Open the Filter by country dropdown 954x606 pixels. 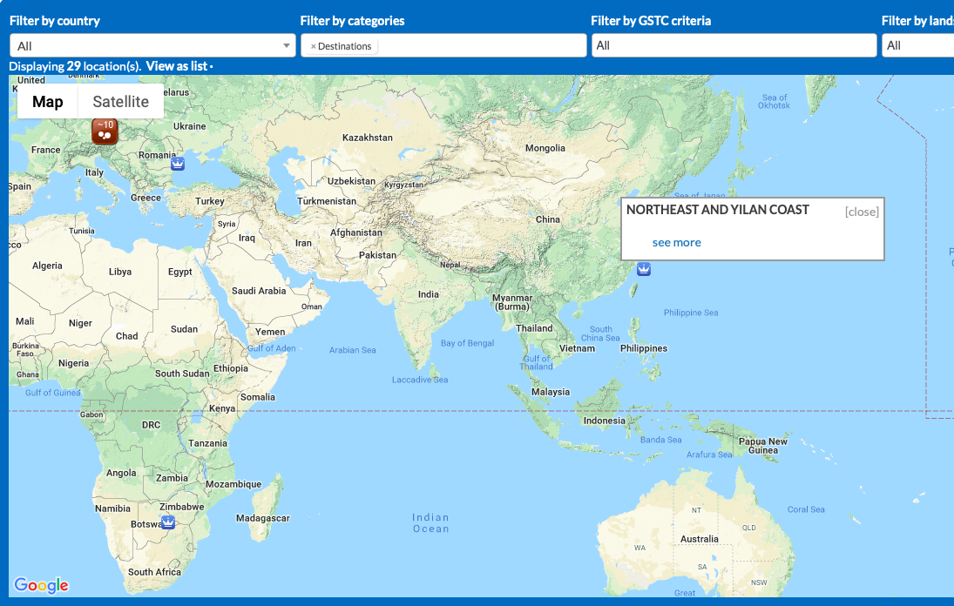(152, 45)
